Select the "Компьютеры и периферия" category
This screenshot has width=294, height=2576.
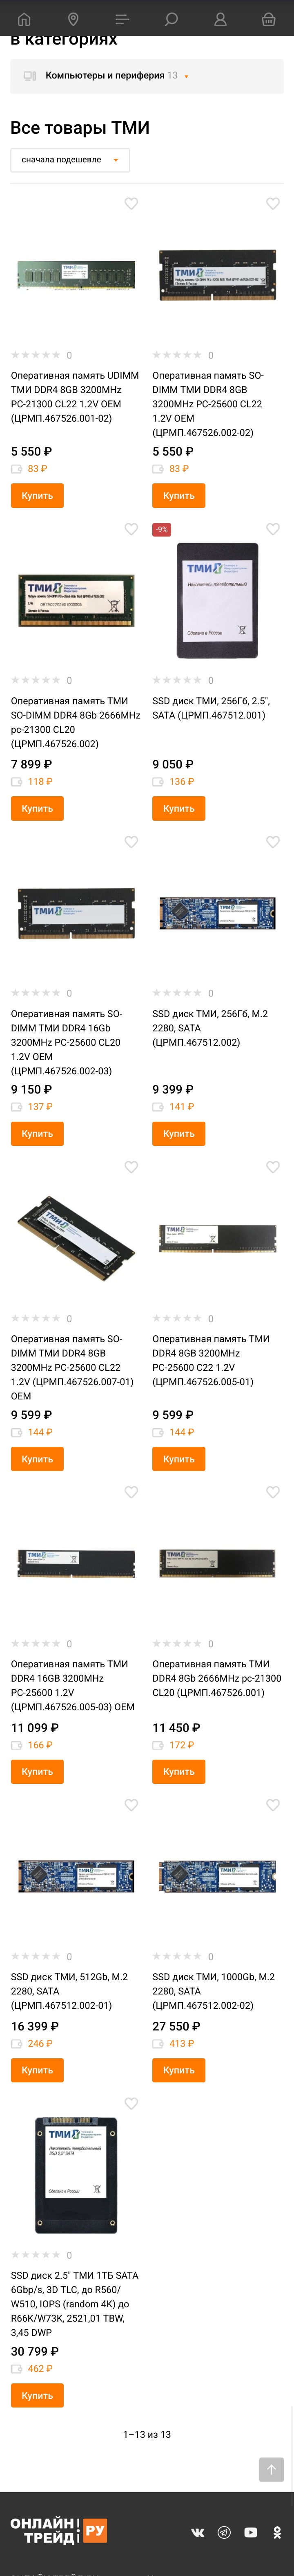(x=105, y=75)
